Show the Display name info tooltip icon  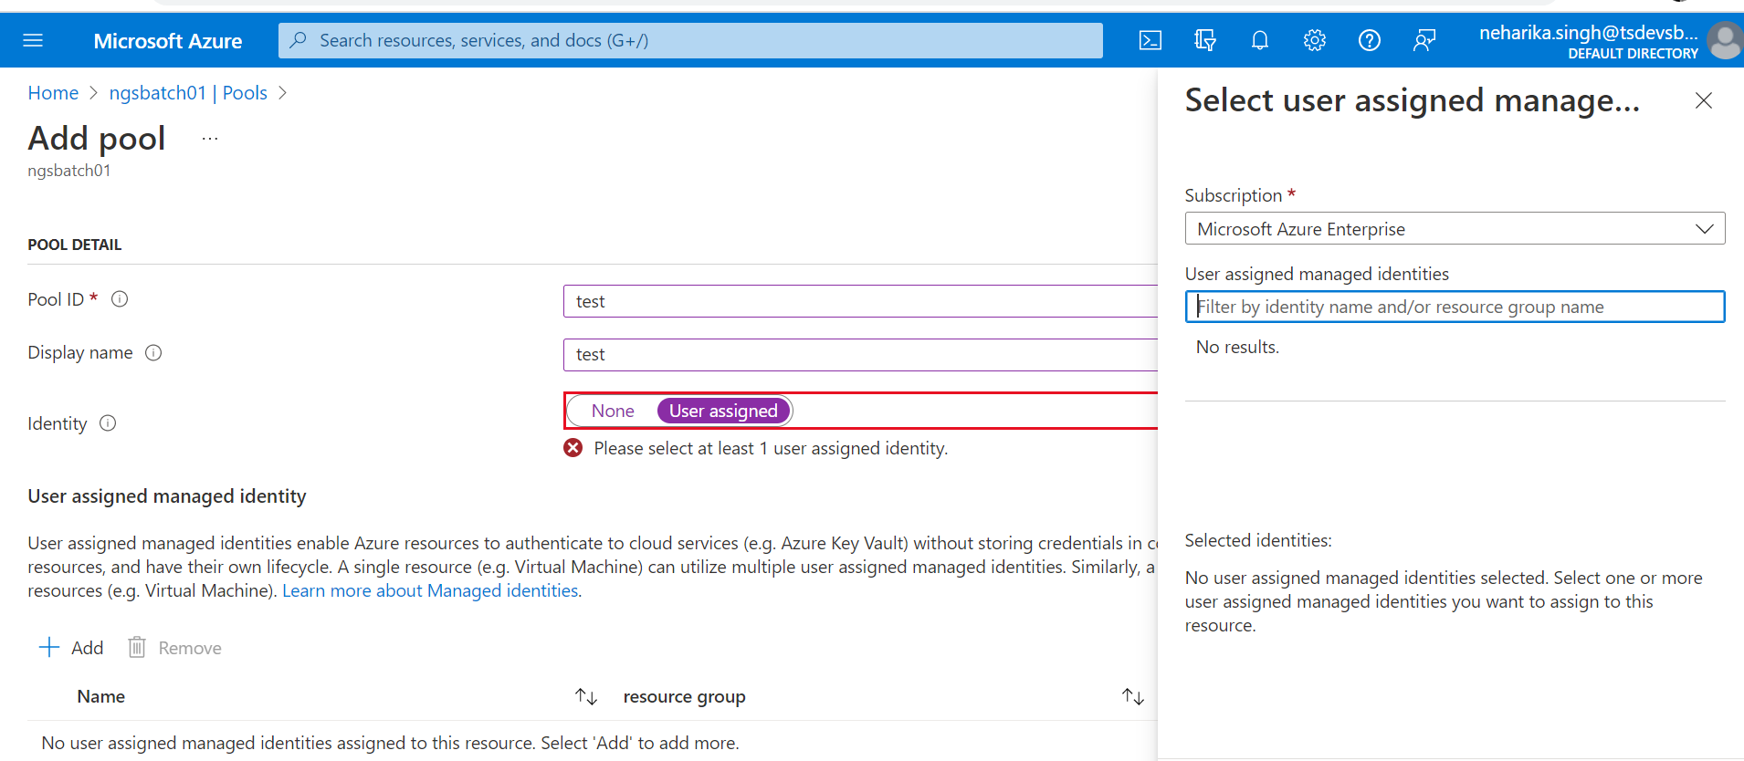[153, 353]
